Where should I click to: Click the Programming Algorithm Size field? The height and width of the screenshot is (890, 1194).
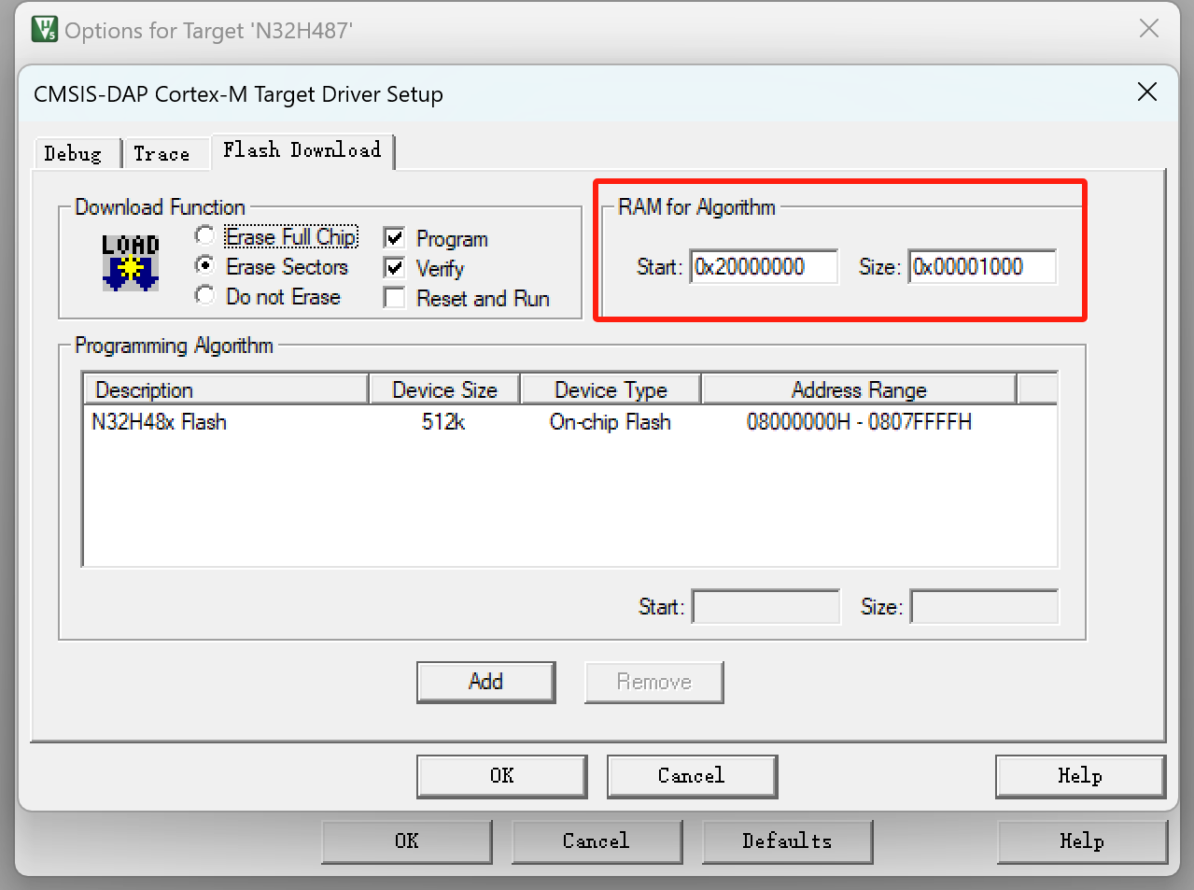[x=984, y=607]
